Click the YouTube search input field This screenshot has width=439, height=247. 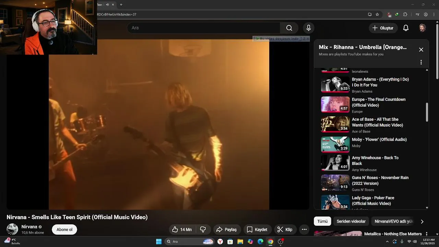tap(204, 28)
